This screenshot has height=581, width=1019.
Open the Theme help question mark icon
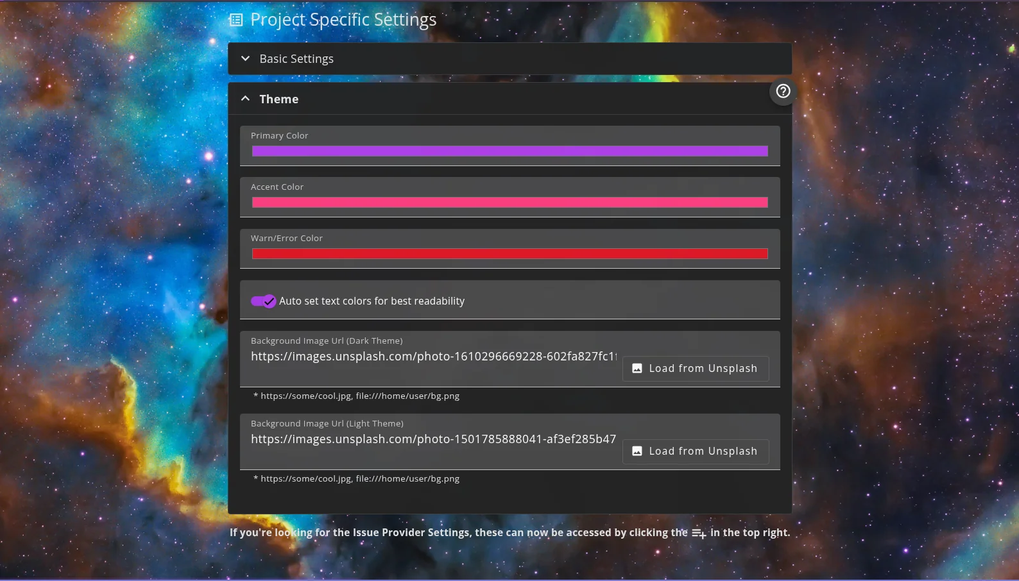pyautogui.click(x=783, y=91)
